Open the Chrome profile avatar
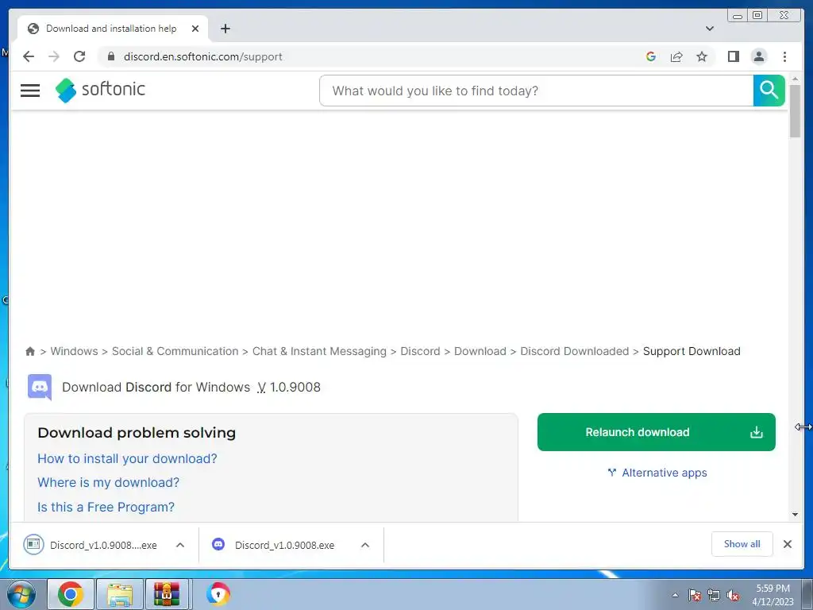The width and height of the screenshot is (813, 610). click(759, 56)
